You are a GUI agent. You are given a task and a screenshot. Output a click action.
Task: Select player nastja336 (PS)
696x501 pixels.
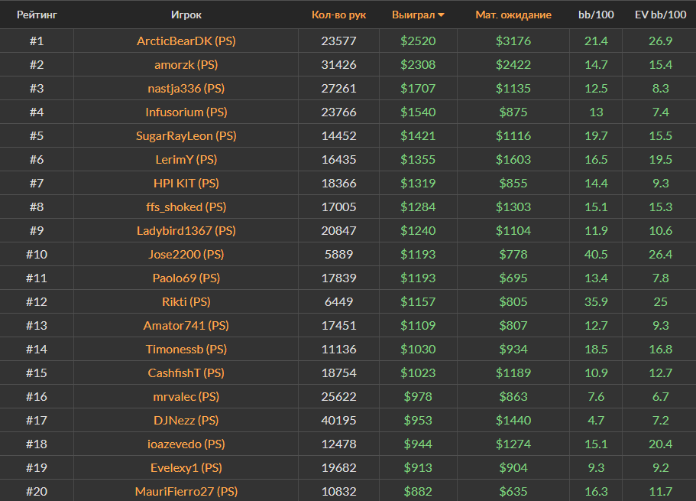pos(186,88)
